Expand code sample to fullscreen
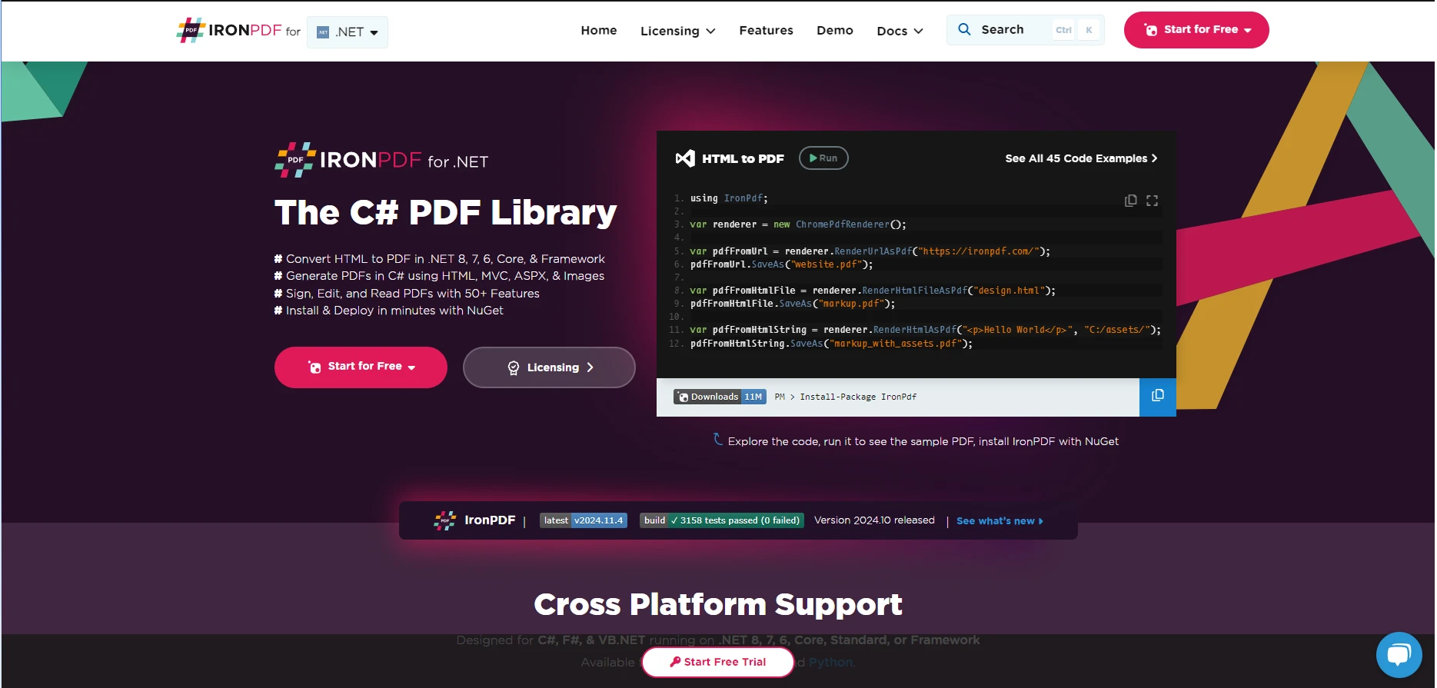Image resolution: width=1437 pixels, height=688 pixels. tap(1152, 201)
